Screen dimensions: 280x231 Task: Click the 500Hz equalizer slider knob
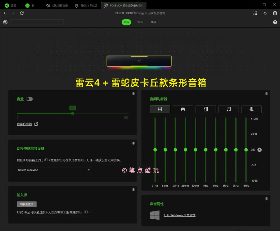pyautogui.click(x=195, y=150)
